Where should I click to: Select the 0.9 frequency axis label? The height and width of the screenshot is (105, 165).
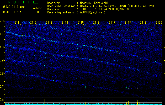pos(2,60)
